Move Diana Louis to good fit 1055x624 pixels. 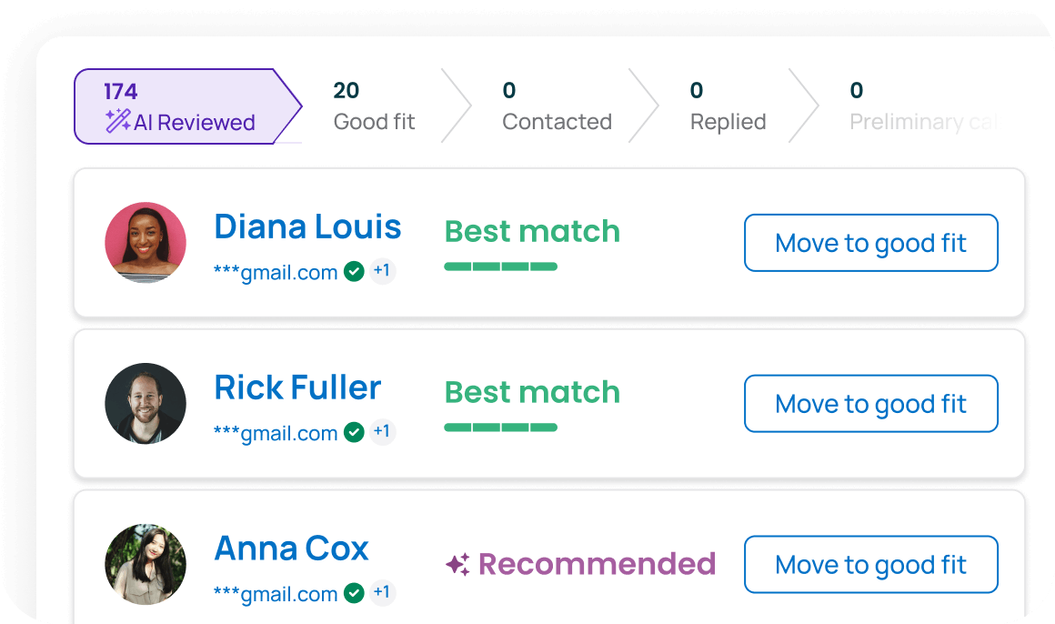click(870, 243)
